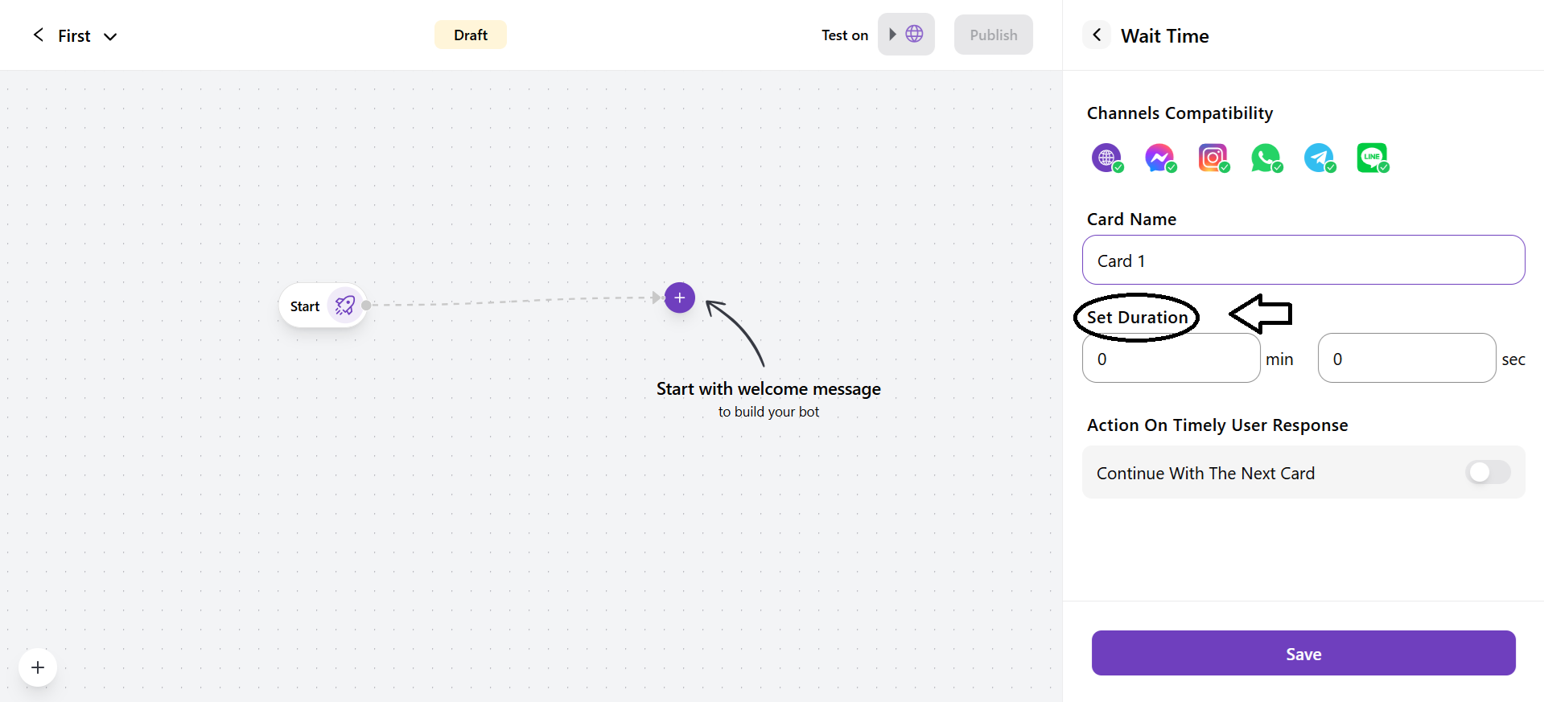The width and height of the screenshot is (1544, 702).
Task: Open the First bot name dropdown
Action: click(110, 36)
